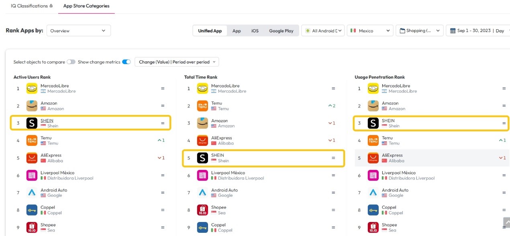Screen dimensions: 510x236
Task: Turn off Show change metrics toggle
Action: [x=126, y=62]
